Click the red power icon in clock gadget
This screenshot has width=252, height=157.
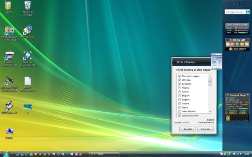tap(233, 44)
